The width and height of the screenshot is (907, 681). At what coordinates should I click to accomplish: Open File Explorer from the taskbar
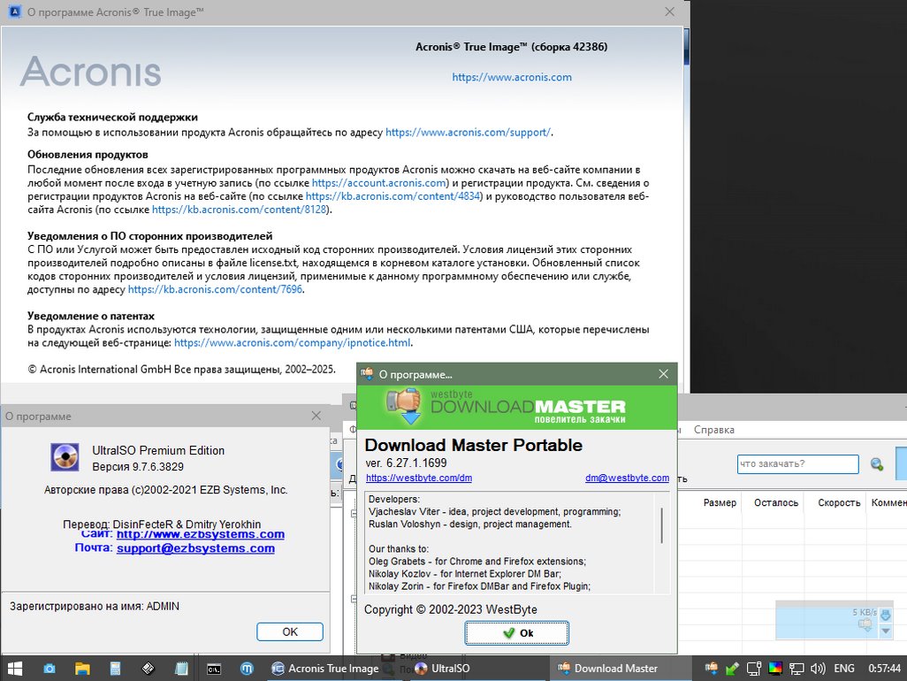pyautogui.click(x=82, y=669)
